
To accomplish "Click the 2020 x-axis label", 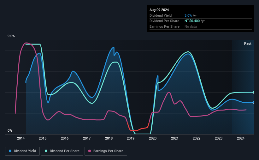I will [153, 138].
